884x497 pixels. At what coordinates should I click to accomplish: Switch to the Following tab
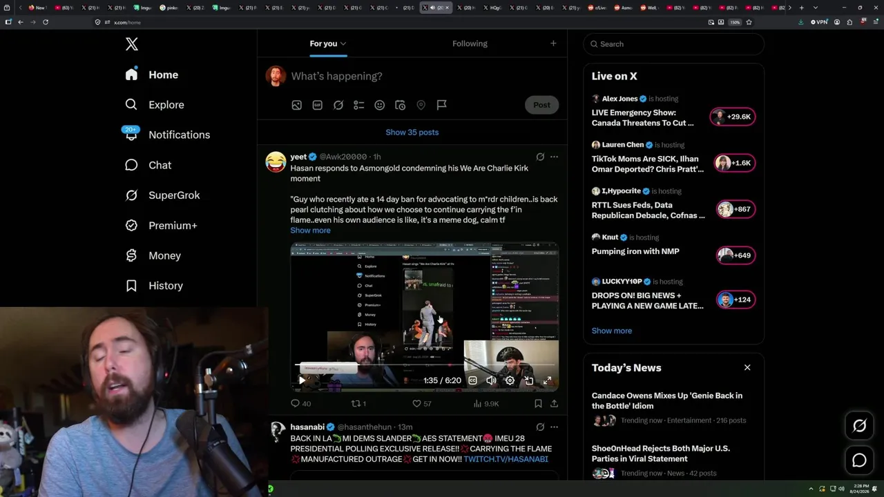[x=470, y=43]
